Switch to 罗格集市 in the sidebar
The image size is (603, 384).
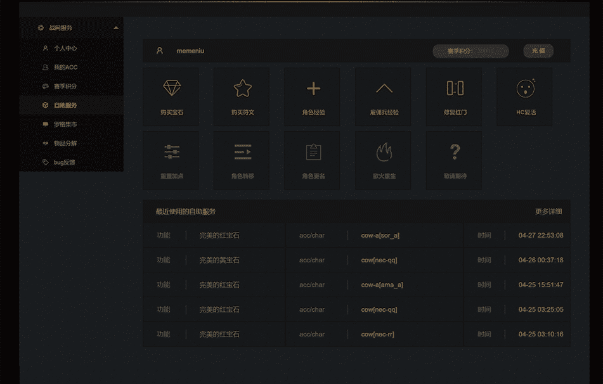point(65,124)
